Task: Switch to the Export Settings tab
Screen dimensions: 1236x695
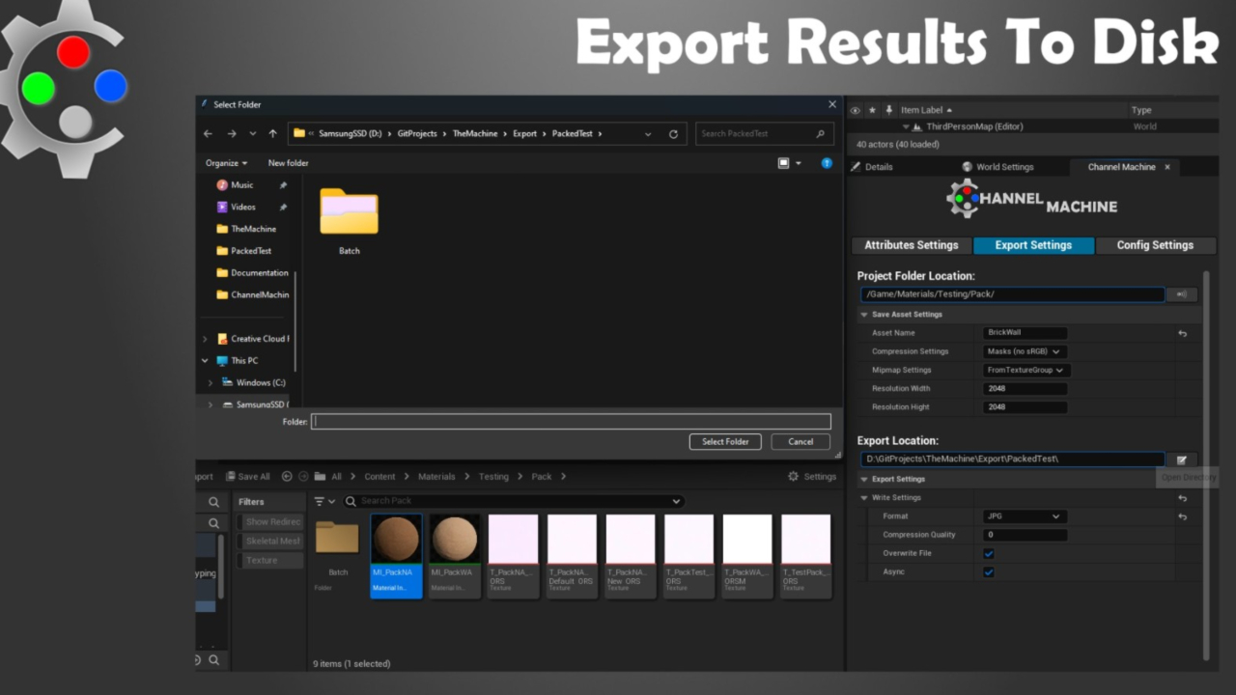Action: 1033,245
